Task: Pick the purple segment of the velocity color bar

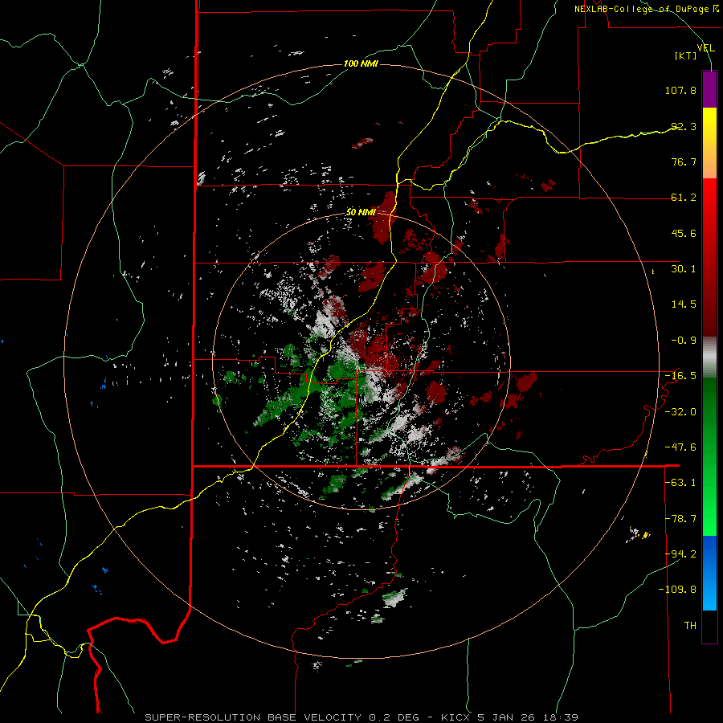Action: 709,89
